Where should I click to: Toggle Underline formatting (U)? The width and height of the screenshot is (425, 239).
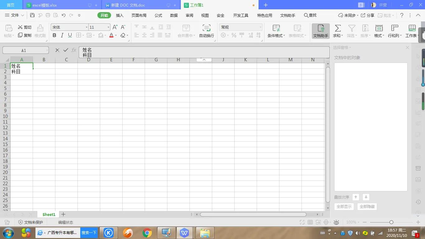[70, 35]
